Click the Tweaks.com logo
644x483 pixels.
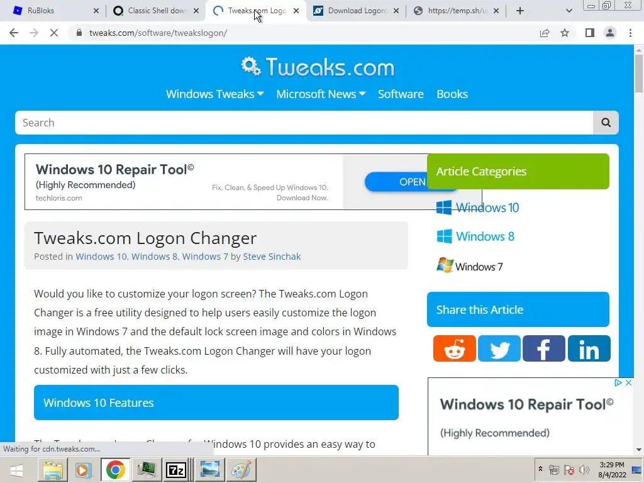pos(318,67)
